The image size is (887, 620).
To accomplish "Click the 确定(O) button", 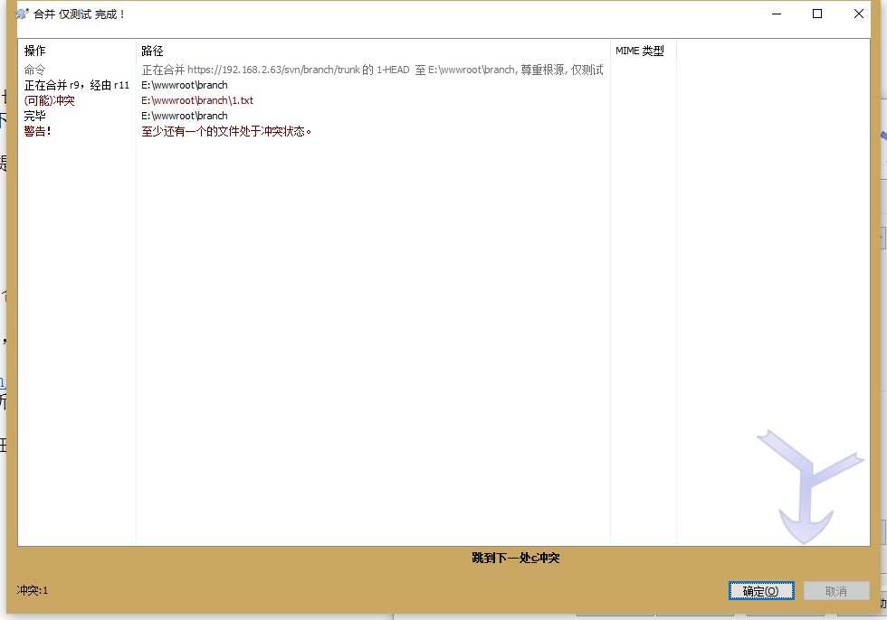I will click(x=761, y=591).
